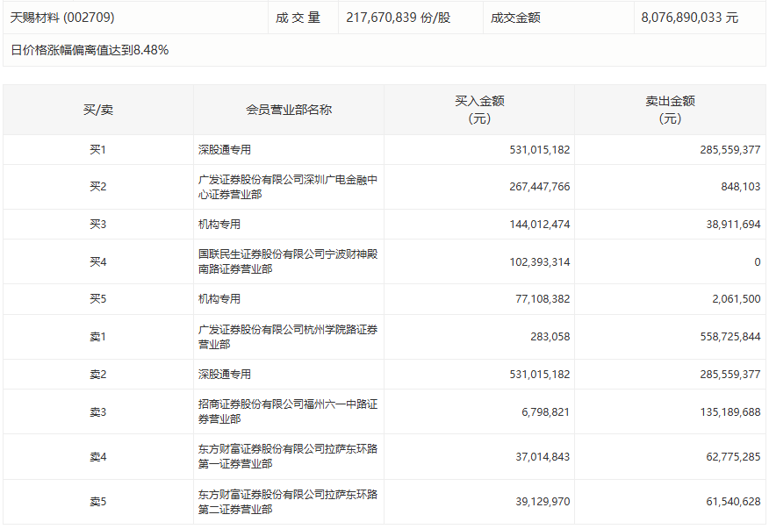Click the 日价格涨幅偏离值达到8.48% note

(90, 50)
